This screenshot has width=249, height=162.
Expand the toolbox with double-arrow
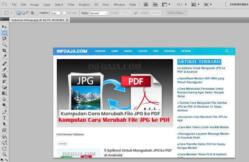coord(2,19)
